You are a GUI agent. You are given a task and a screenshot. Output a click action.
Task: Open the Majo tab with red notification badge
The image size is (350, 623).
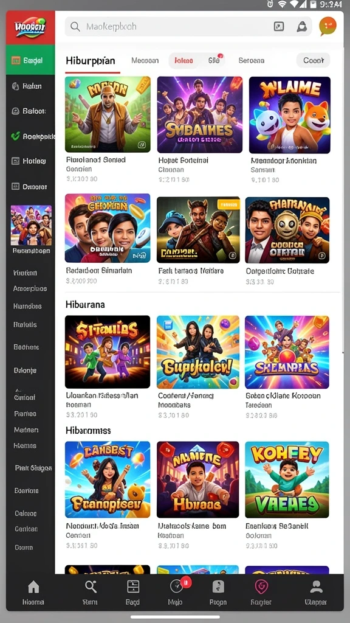click(x=176, y=592)
